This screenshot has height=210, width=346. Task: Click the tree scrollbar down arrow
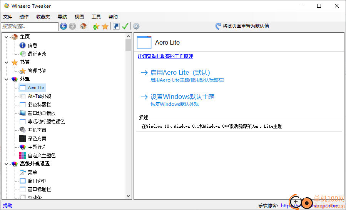click(129, 196)
